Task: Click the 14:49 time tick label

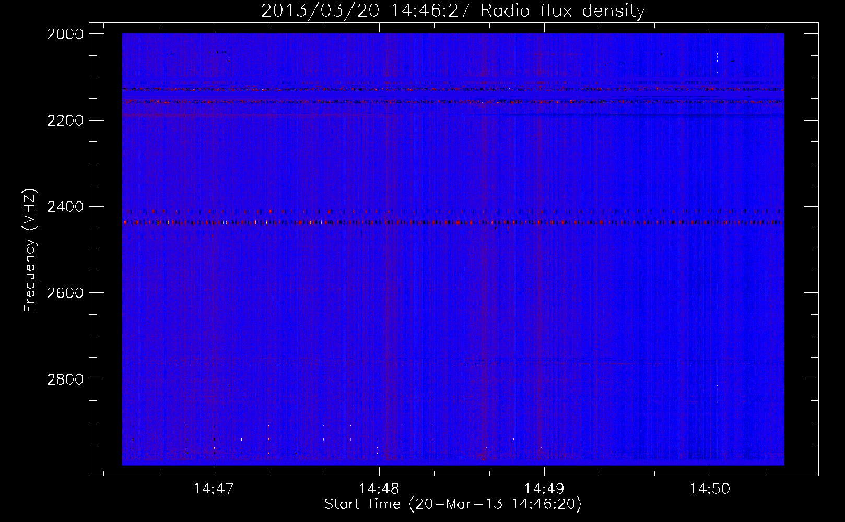Action: point(544,489)
